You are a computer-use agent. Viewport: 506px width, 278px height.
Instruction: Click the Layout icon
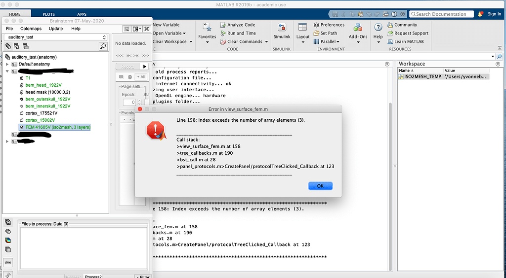click(303, 28)
